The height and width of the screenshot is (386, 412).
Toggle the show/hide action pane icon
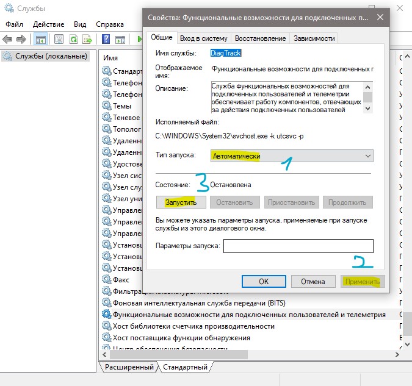(120, 40)
